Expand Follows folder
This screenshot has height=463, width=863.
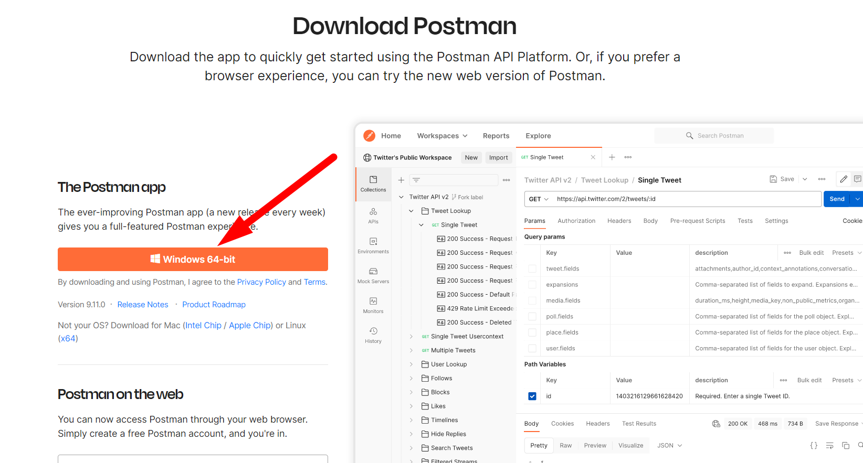(x=411, y=378)
